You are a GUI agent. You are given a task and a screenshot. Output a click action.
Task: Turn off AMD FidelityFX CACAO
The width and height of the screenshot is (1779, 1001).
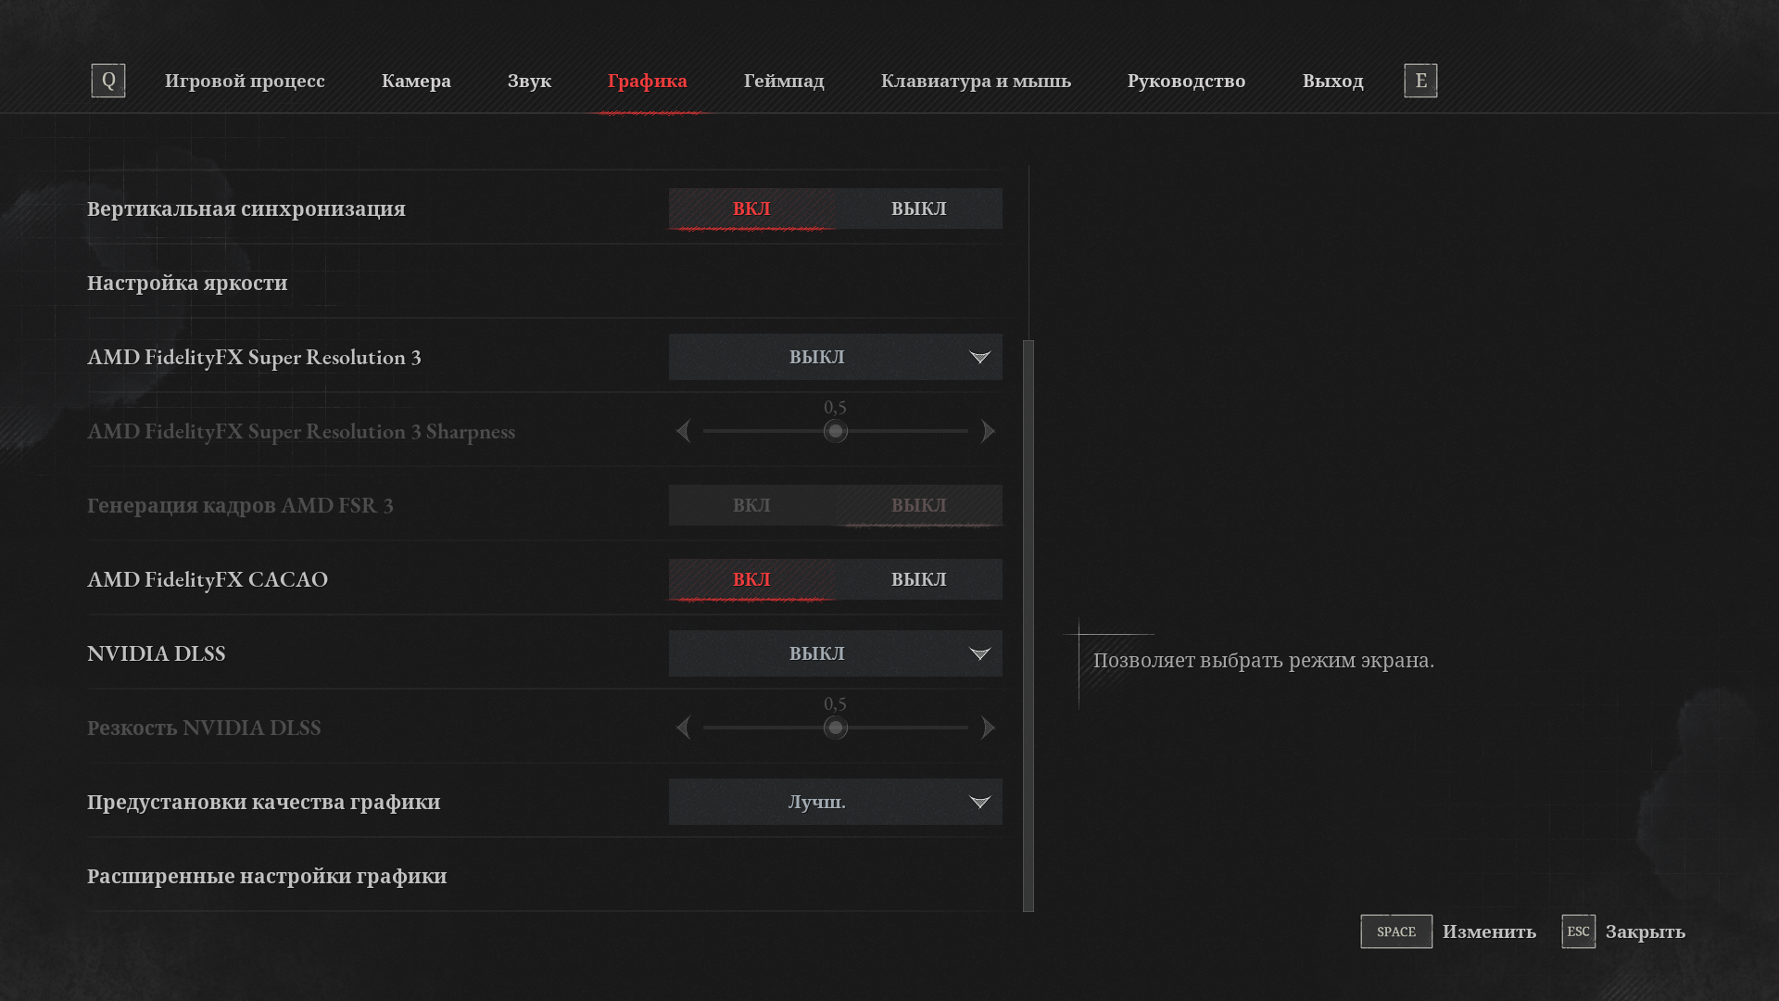(918, 579)
